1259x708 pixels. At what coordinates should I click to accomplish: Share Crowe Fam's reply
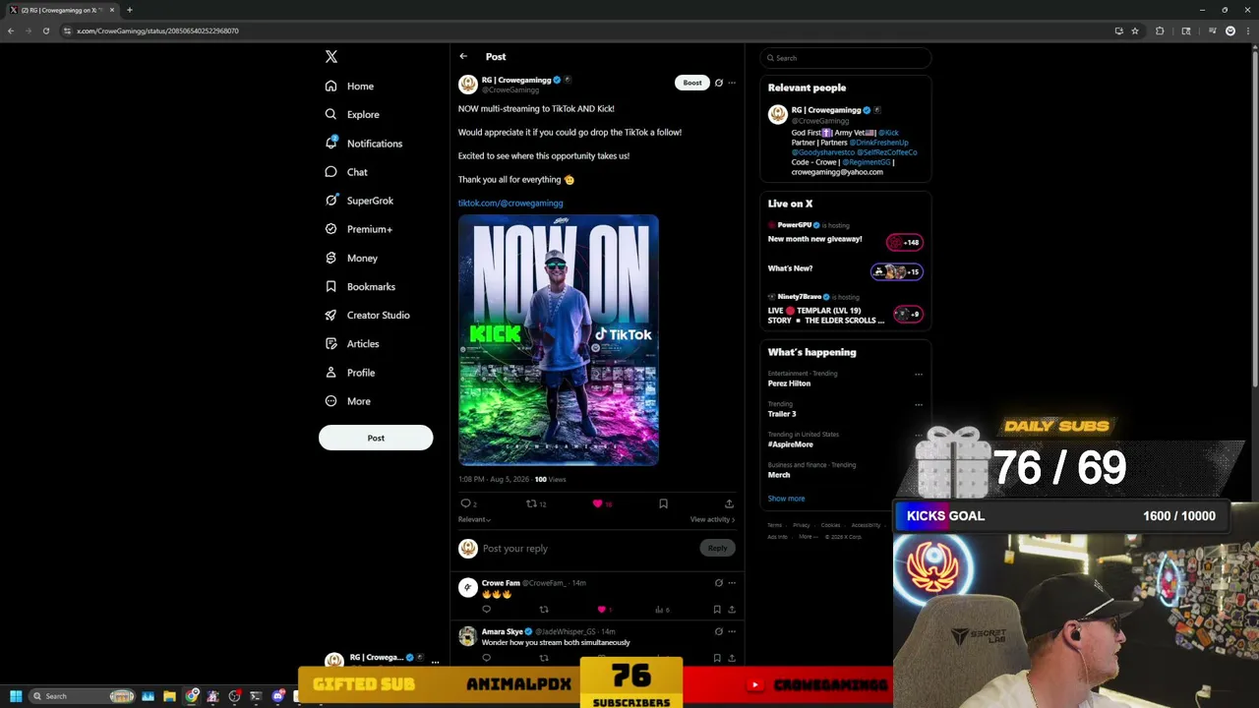732,610
